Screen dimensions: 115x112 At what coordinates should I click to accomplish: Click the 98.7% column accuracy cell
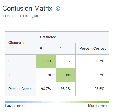46,89
